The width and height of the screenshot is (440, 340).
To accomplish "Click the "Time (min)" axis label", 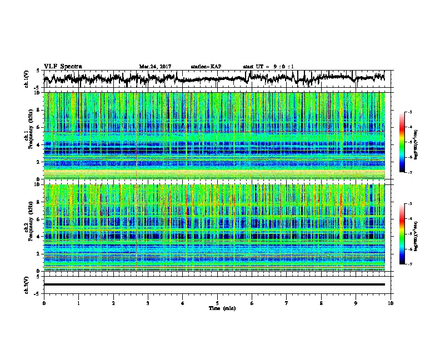I will 222,308.
